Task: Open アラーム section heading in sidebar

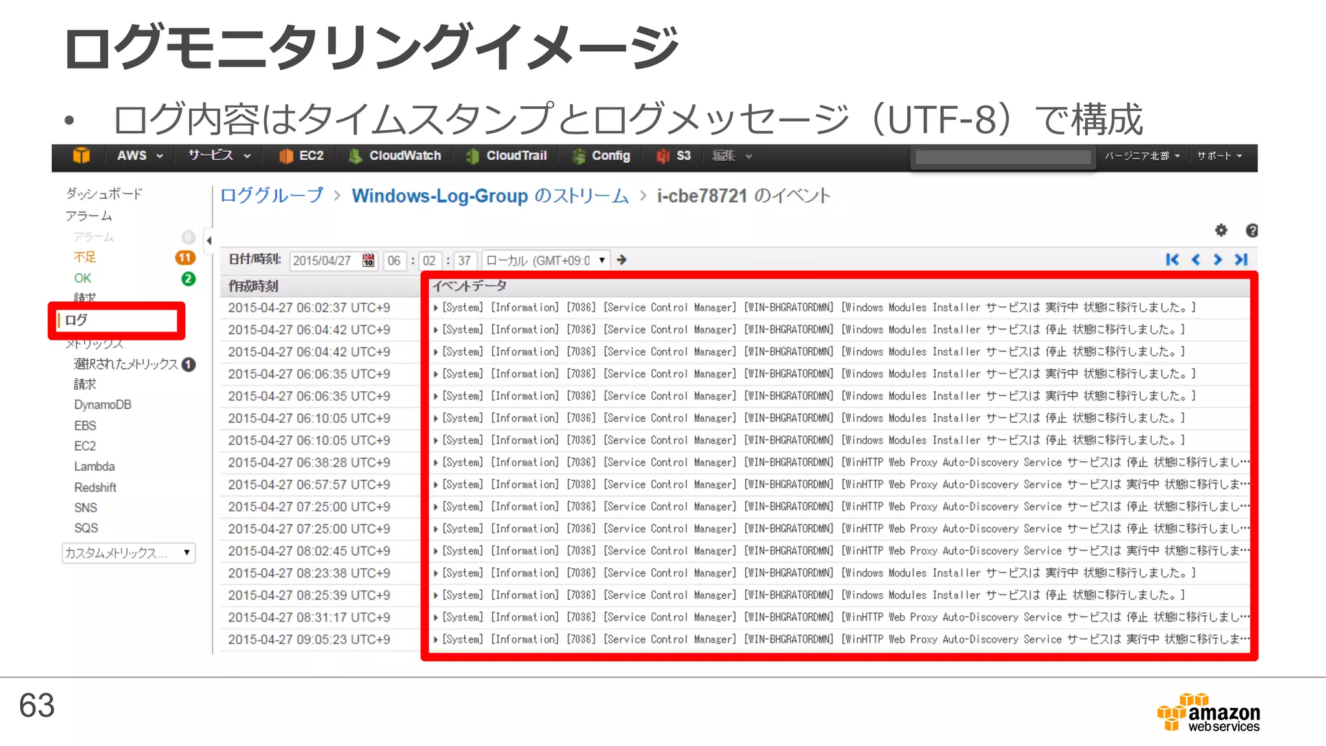Action: pyautogui.click(x=89, y=216)
